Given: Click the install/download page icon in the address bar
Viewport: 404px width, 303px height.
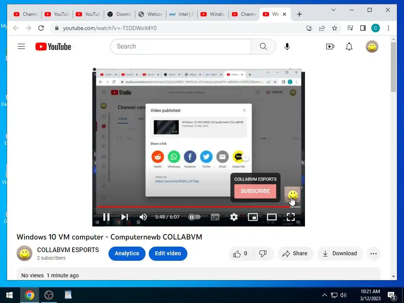Looking at the screenshot, I should pyautogui.click(x=309, y=28).
